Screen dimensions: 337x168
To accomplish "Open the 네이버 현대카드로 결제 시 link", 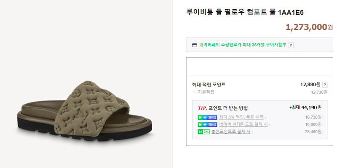I will (x=243, y=124).
